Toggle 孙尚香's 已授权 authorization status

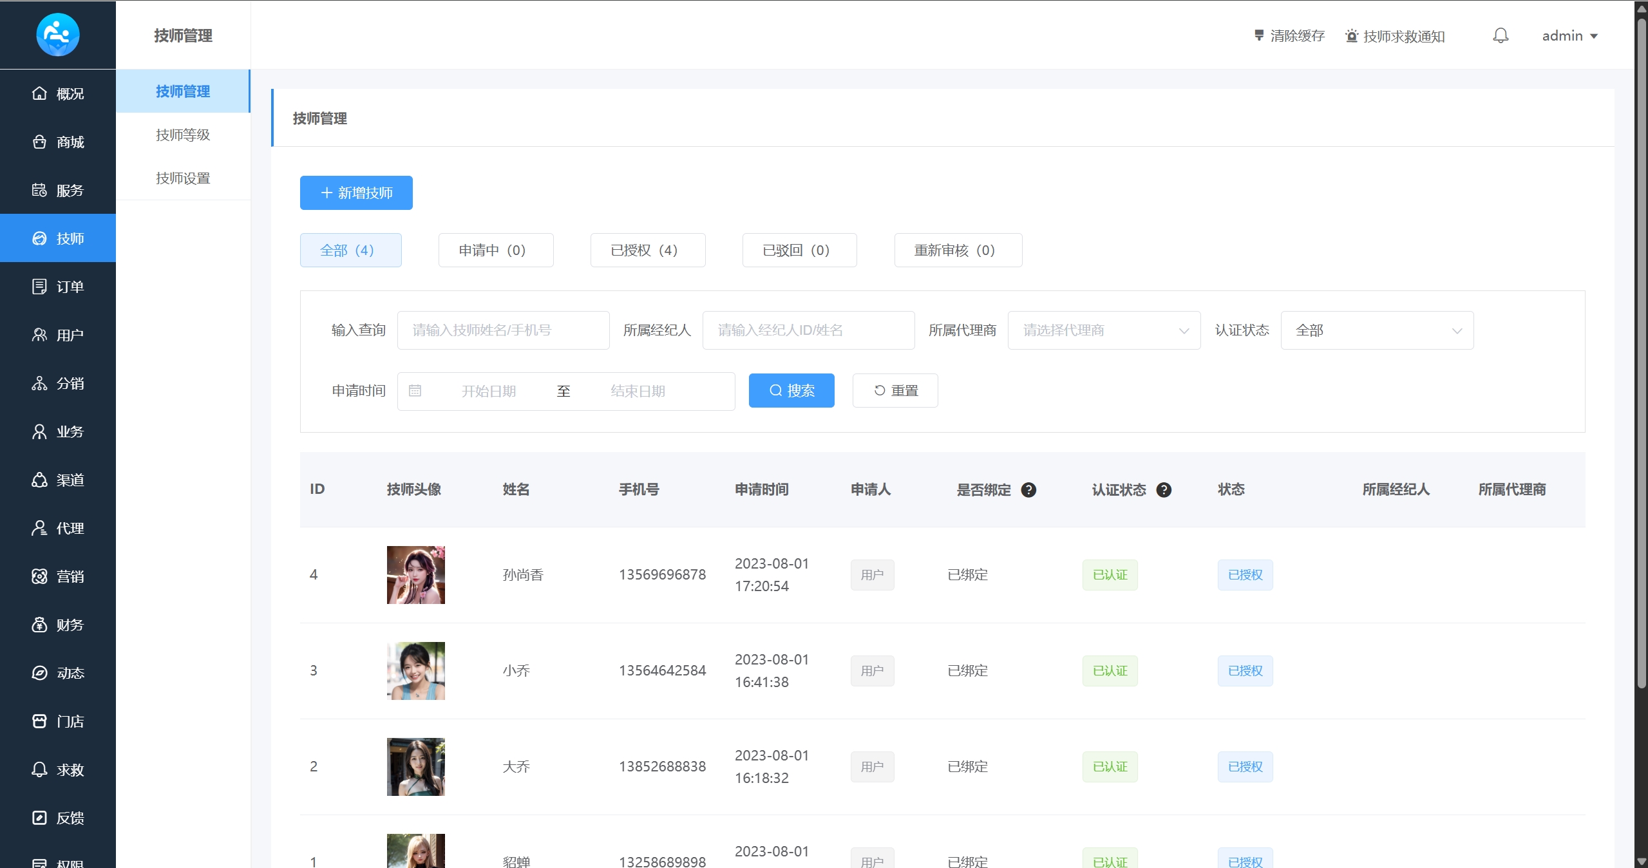tap(1244, 574)
